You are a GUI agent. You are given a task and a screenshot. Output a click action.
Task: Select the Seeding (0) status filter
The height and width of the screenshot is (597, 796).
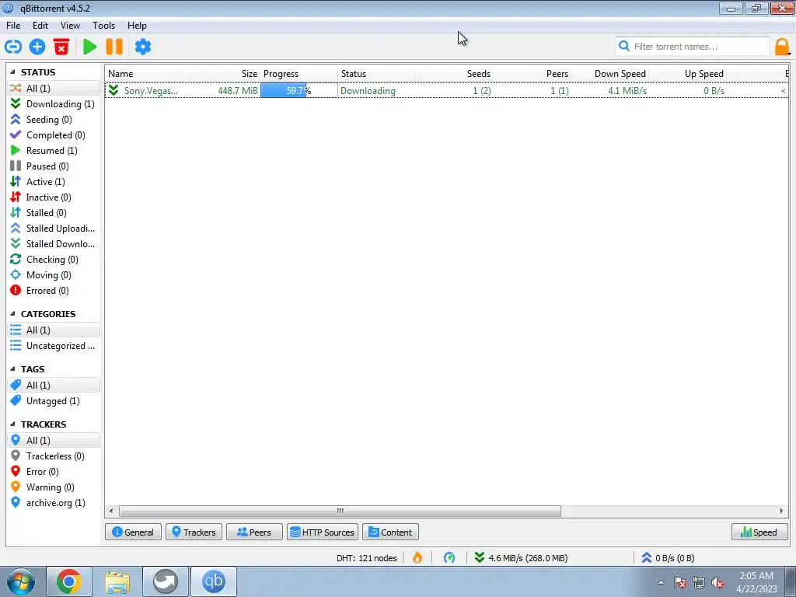pos(53,120)
